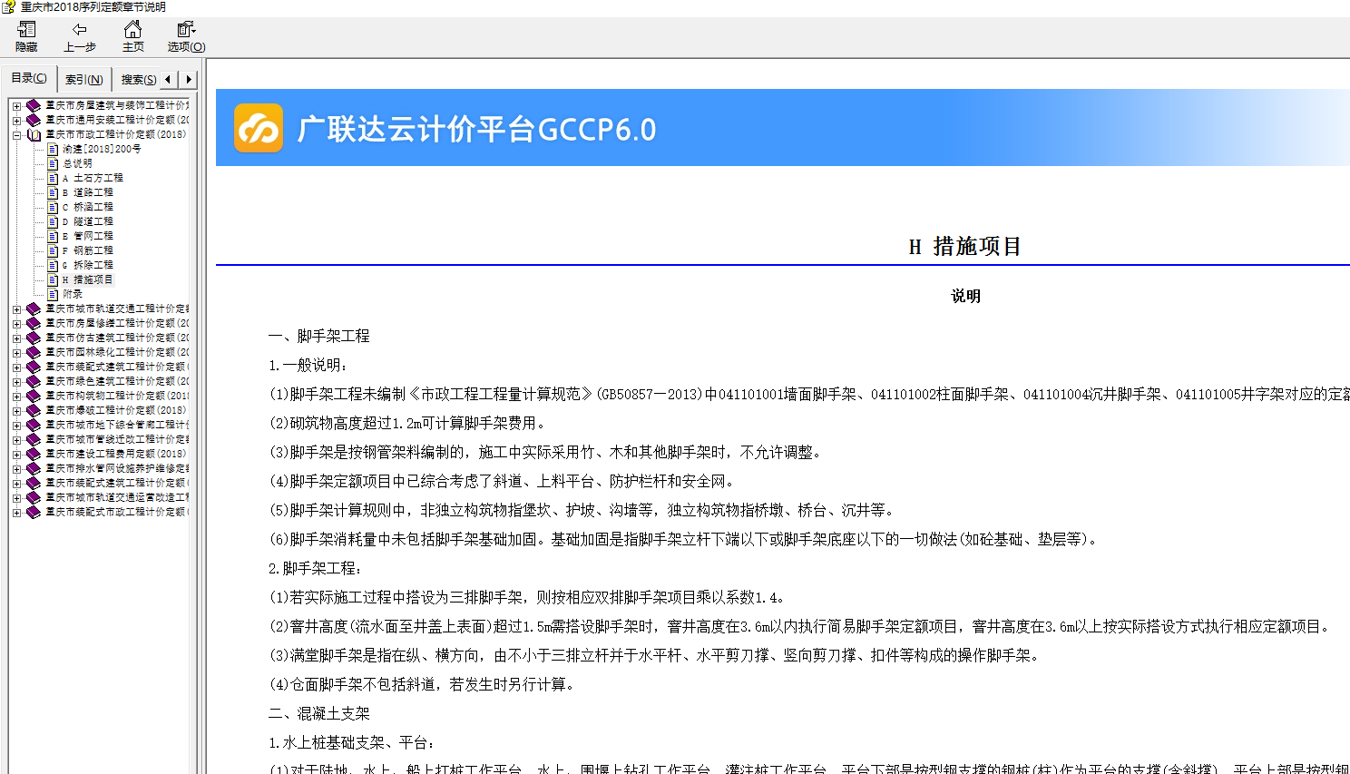Click page icon of G 拆除工程
The width and height of the screenshot is (1350, 774).
53,265
